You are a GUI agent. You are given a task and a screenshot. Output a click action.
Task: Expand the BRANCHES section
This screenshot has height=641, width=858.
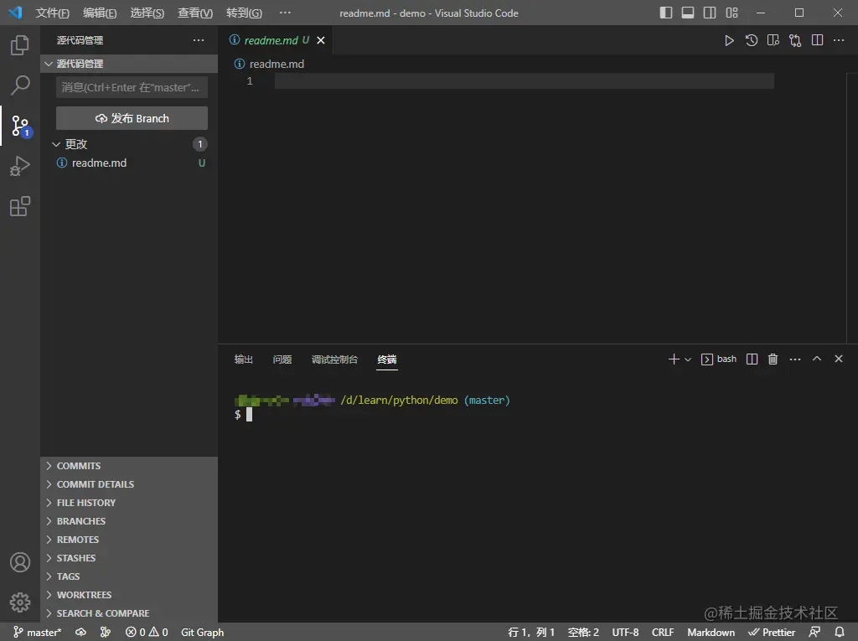[x=129, y=521]
